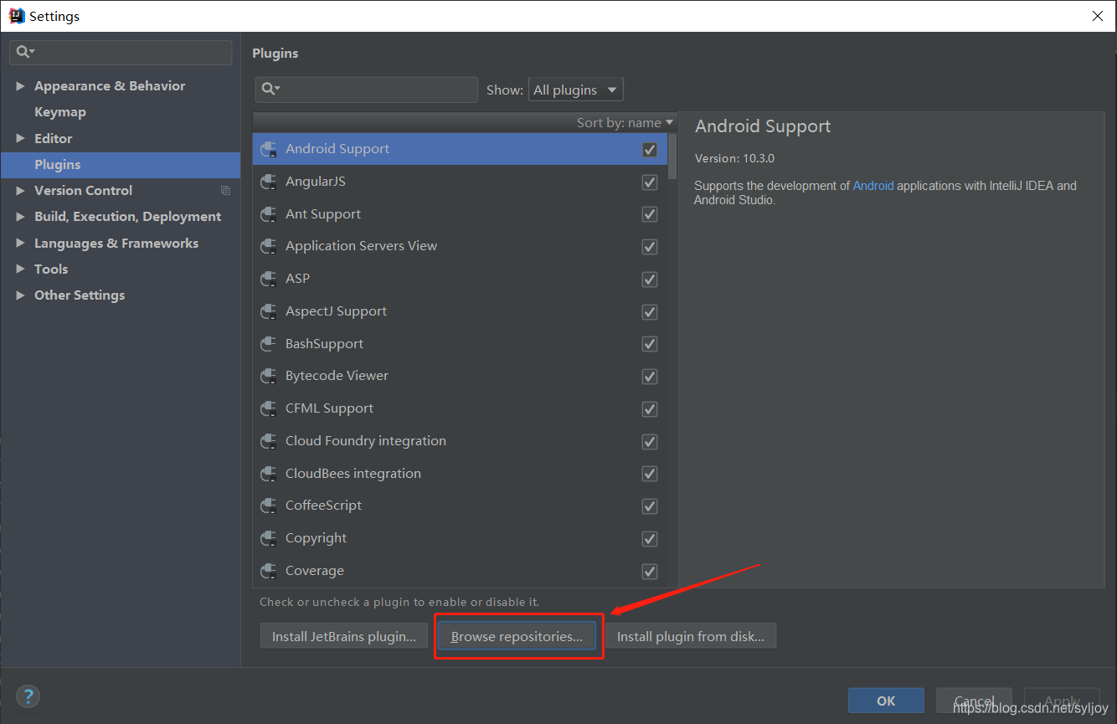Open the Editor settings category
The width and height of the screenshot is (1117, 724).
point(54,138)
